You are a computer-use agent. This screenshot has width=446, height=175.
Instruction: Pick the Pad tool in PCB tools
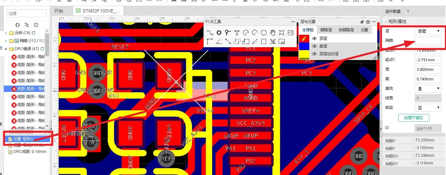[x=219, y=33]
